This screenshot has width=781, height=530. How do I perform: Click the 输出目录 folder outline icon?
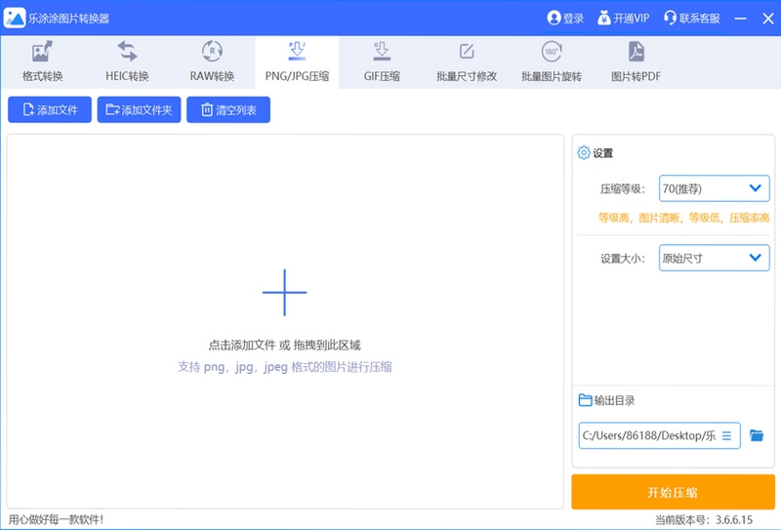pyautogui.click(x=585, y=400)
